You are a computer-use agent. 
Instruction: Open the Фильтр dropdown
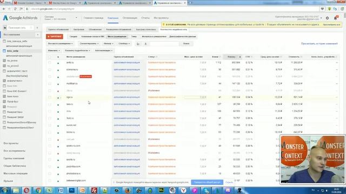(x=108, y=44)
